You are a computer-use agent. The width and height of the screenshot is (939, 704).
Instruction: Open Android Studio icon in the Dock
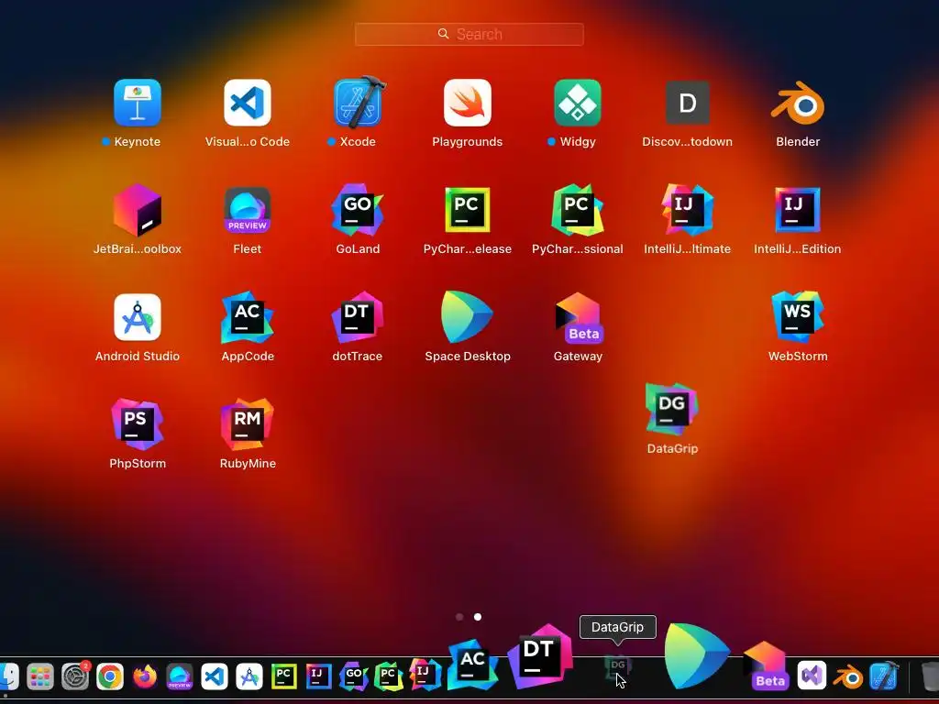tap(249, 676)
